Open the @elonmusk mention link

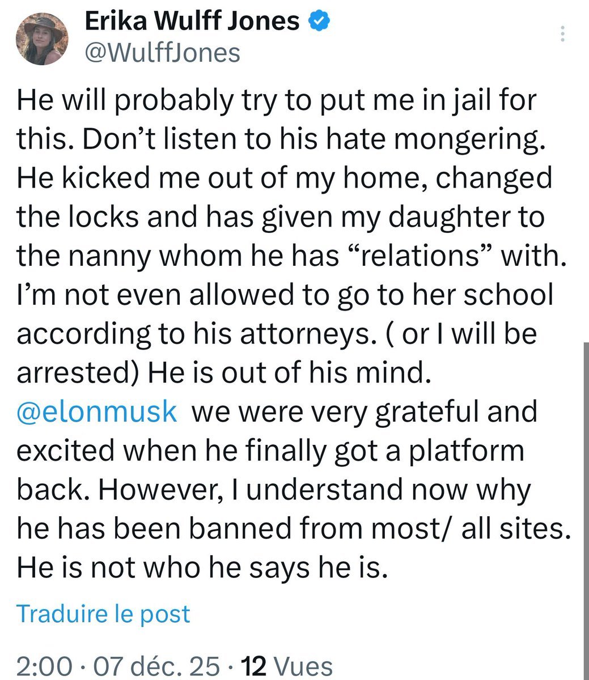click(x=97, y=411)
